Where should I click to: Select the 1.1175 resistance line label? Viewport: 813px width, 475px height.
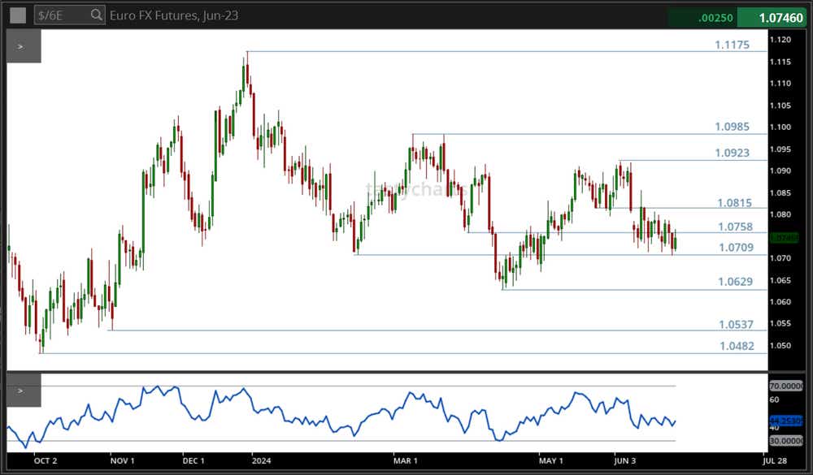[x=733, y=45]
